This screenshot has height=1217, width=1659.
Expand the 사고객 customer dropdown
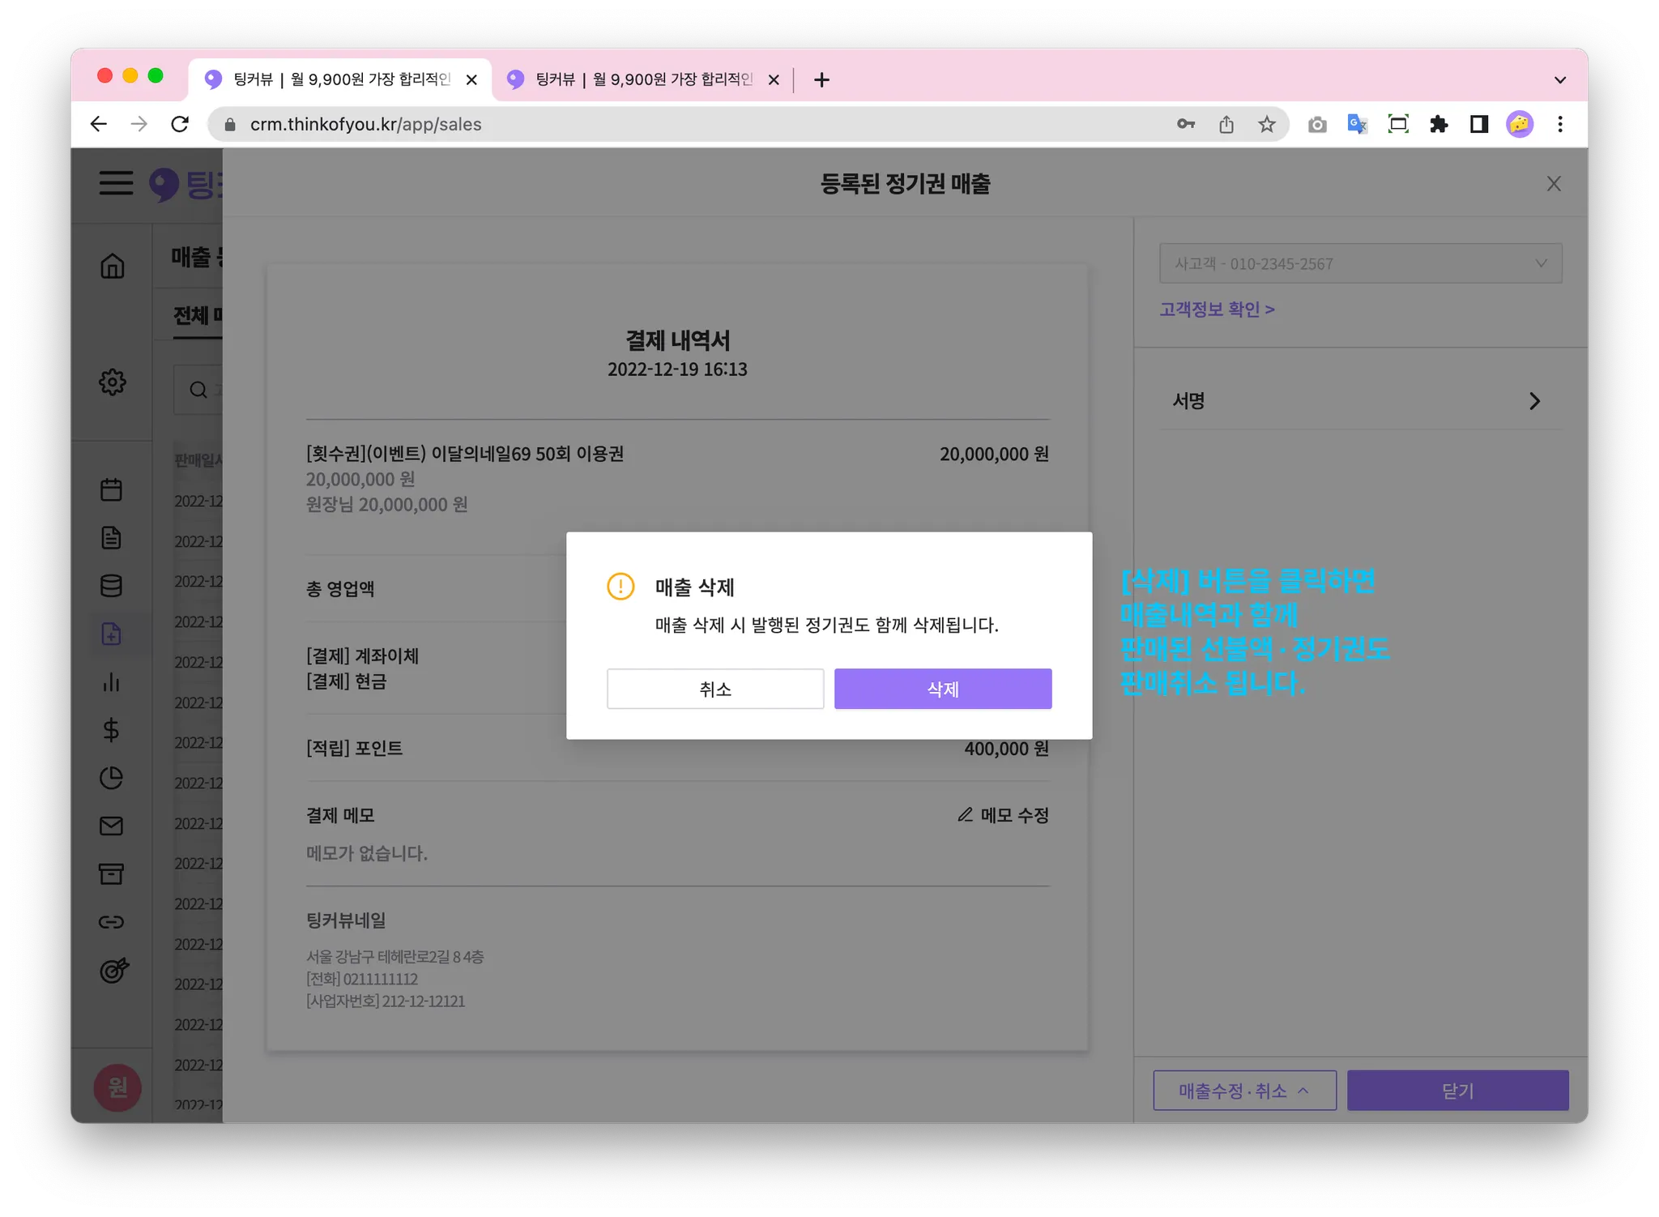1360,263
